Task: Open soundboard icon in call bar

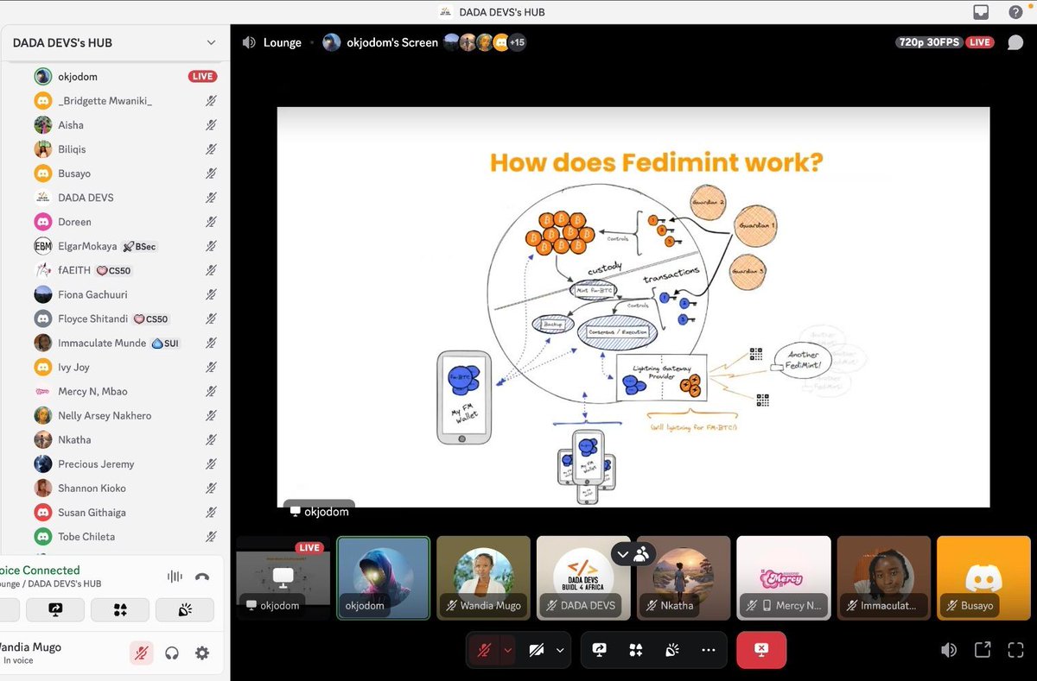Action: pos(672,650)
